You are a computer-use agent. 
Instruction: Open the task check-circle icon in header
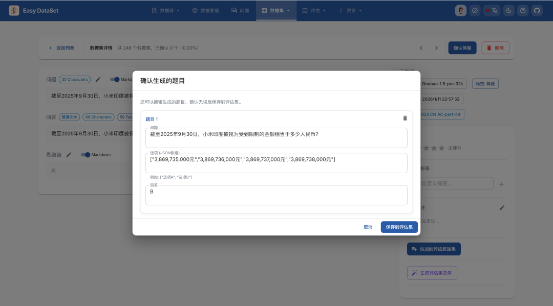point(475,11)
